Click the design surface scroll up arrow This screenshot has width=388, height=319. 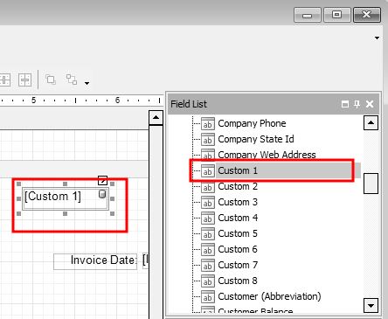156,118
